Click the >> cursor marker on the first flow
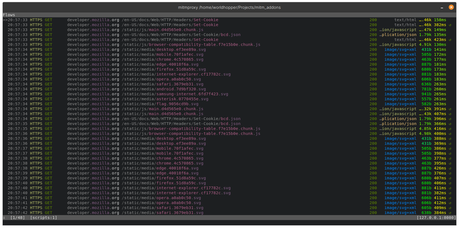Screen dimensions: 459x228 pos(5,20)
